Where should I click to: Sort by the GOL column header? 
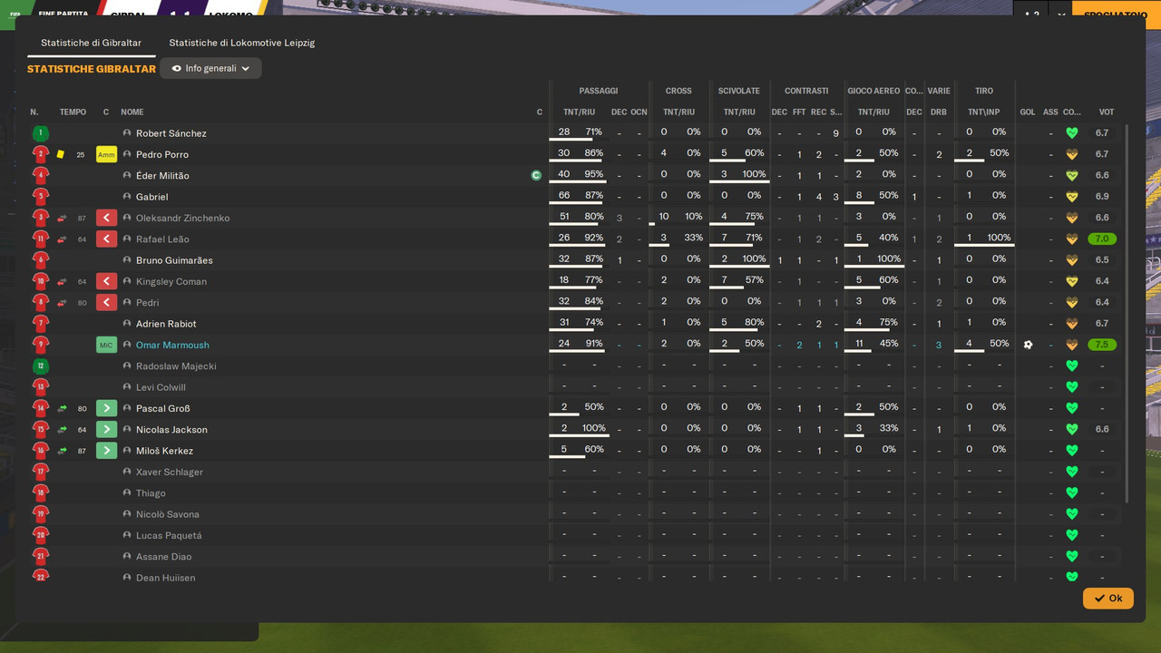(x=1028, y=112)
